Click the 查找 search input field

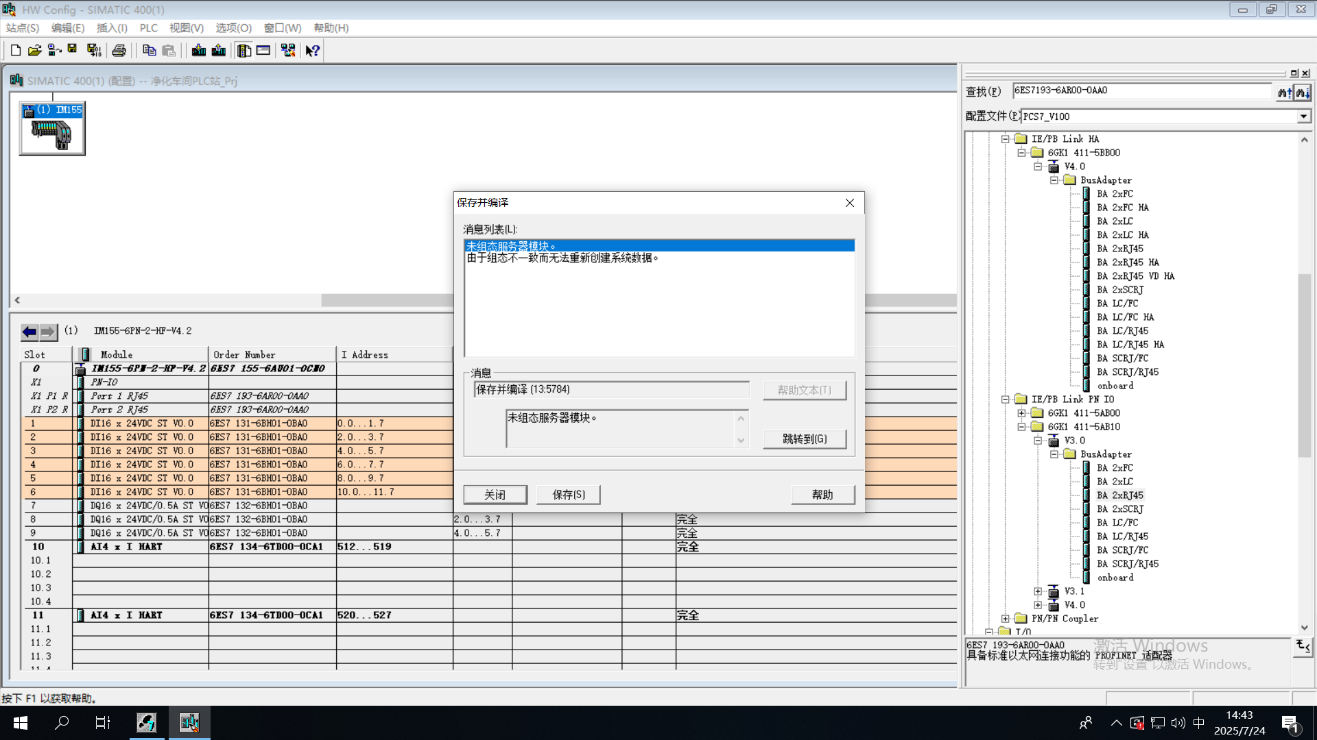(x=1142, y=90)
